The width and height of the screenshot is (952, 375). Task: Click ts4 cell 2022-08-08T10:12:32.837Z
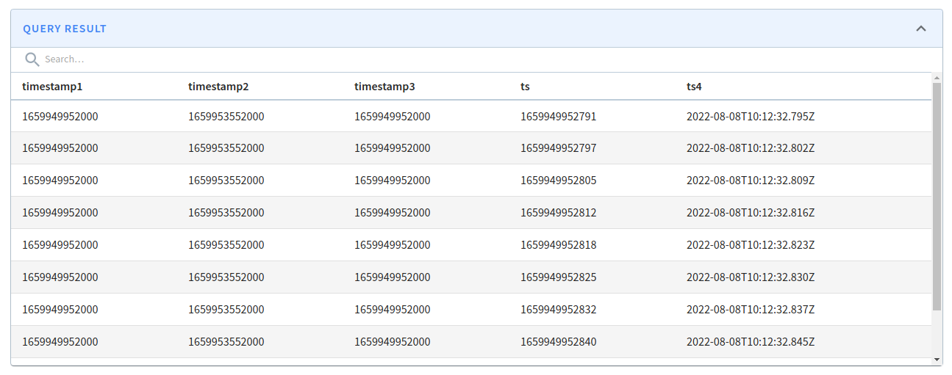(751, 310)
